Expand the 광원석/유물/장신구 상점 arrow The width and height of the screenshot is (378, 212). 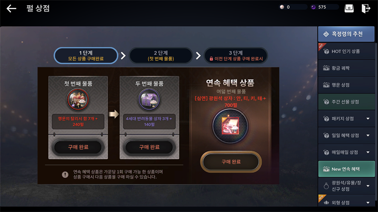point(368,186)
